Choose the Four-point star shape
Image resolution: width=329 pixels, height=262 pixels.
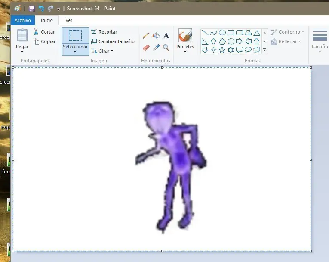coord(213,50)
